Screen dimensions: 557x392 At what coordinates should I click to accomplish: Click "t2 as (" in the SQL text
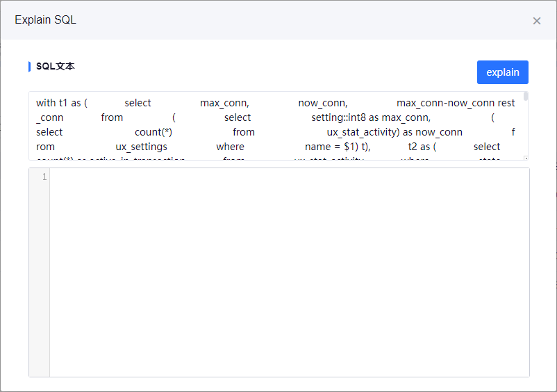tap(422, 147)
